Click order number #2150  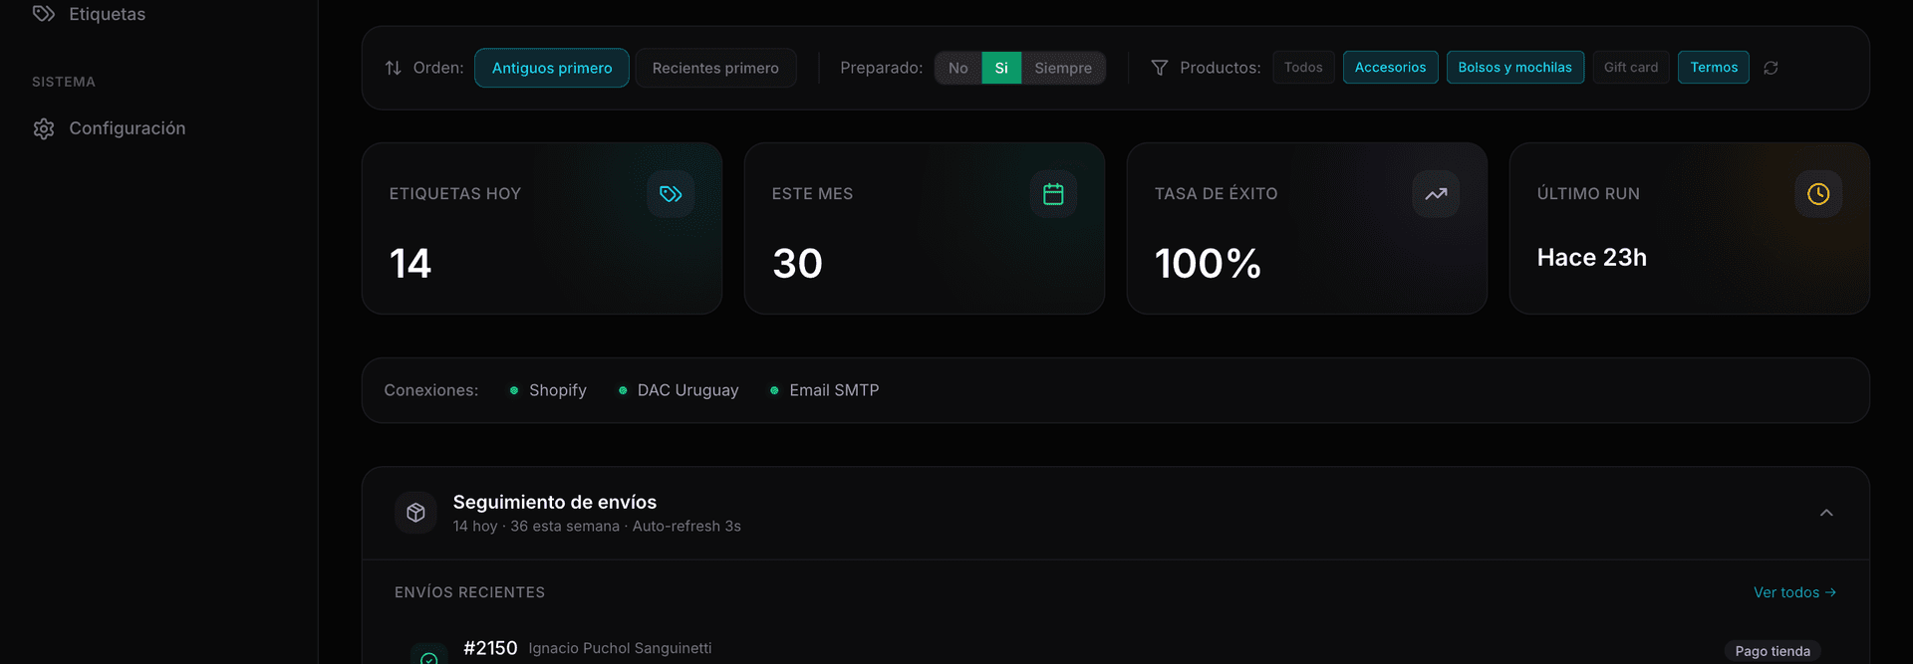coord(490,648)
